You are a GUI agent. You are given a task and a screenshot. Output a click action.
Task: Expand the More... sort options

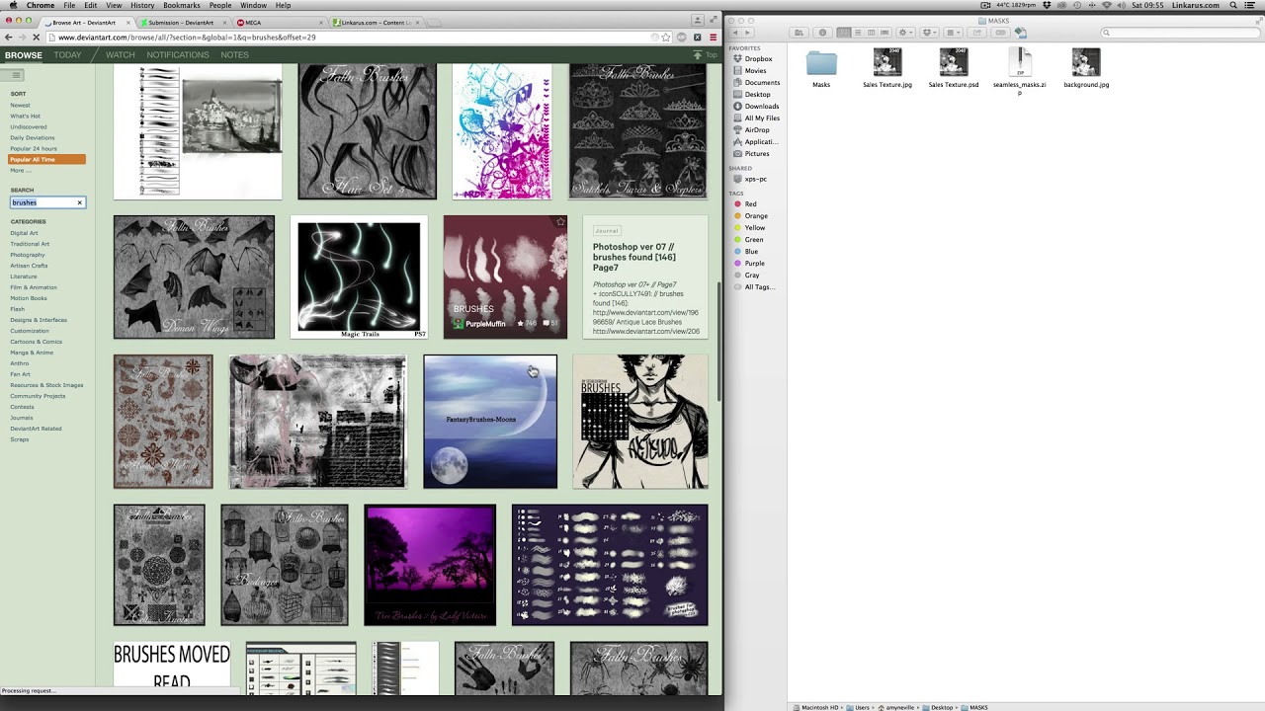pos(21,171)
